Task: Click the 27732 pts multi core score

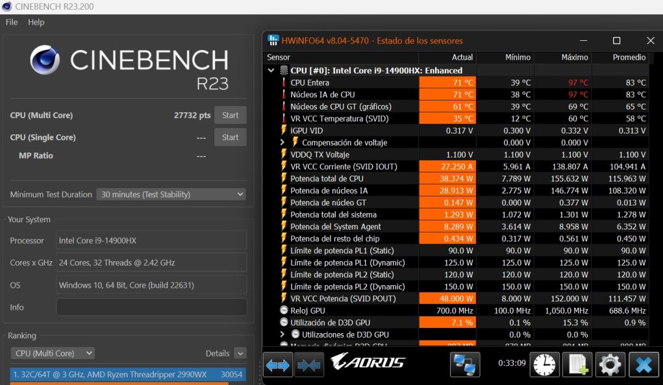Action: click(192, 115)
